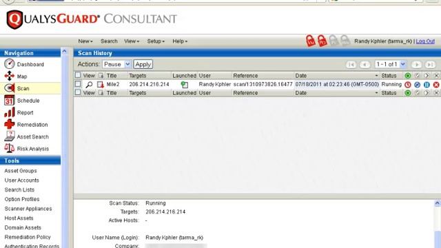This screenshot has width=441, height=248.
Task: Open Option Profiles under Tools
Action: coord(22,199)
